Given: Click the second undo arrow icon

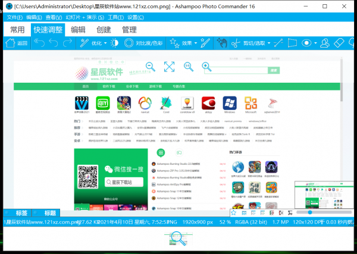Looking at the screenshot, I should coord(54,43).
